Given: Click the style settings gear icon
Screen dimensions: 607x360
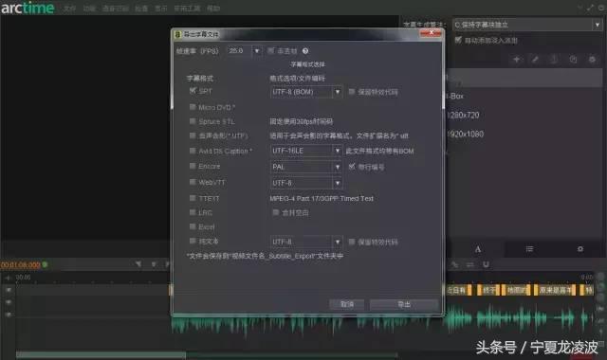Looking at the screenshot, I should point(592,59).
